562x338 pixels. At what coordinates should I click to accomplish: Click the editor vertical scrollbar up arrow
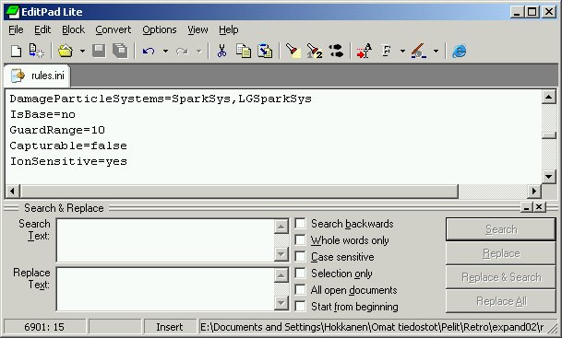click(x=549, y=97)
